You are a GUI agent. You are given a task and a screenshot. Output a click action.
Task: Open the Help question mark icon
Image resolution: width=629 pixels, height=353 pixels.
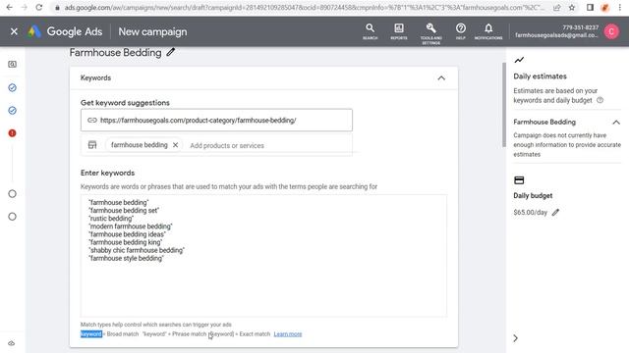coord(461,31)
